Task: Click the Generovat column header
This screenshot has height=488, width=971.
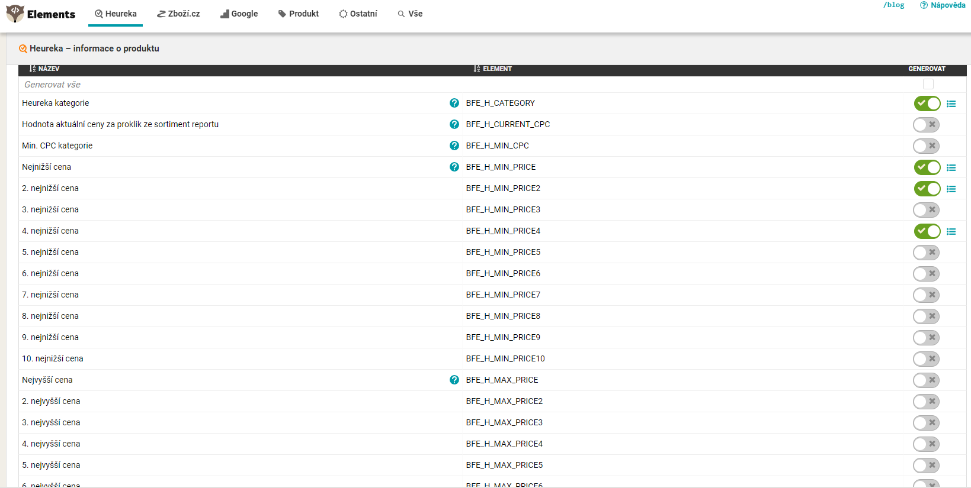Action: 927,69
